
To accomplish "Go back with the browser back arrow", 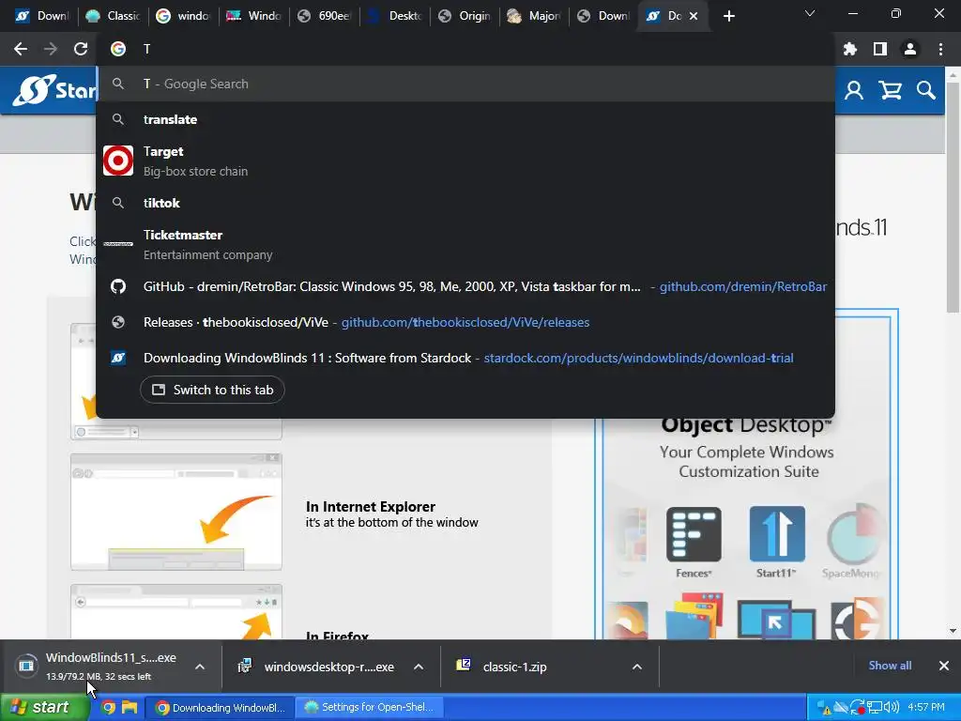I will pos(21,49).
